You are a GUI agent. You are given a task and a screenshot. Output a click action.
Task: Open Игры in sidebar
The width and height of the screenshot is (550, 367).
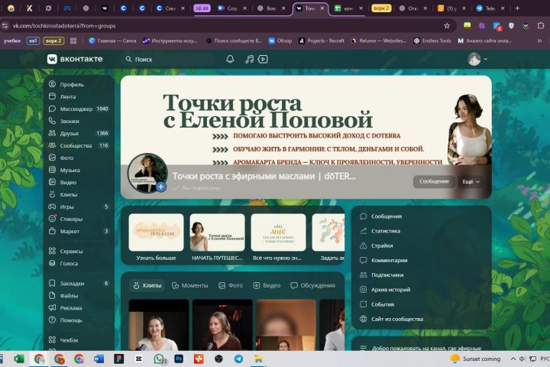[79, 206]
